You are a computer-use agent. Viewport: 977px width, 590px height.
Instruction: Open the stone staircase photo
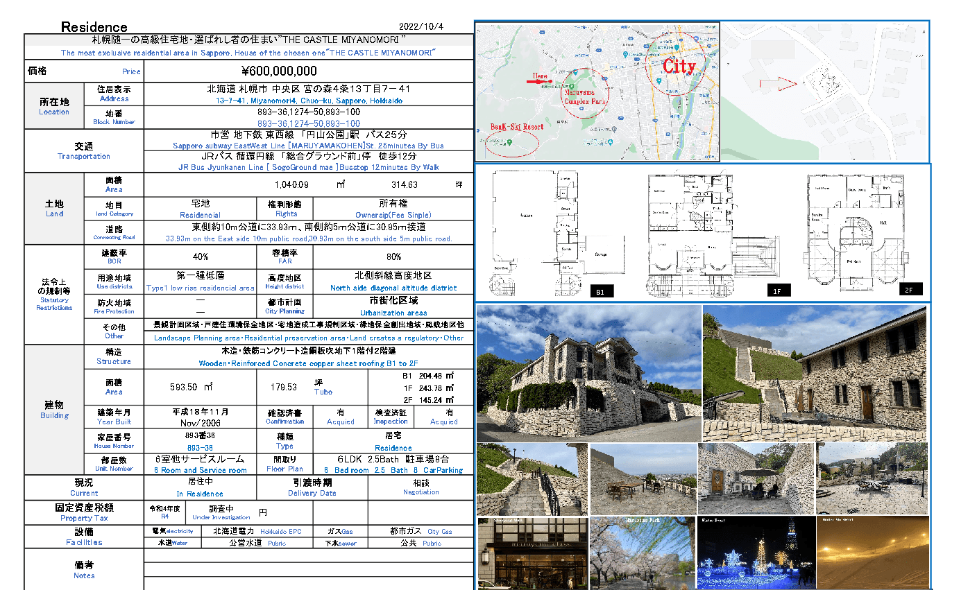(532, 479)
